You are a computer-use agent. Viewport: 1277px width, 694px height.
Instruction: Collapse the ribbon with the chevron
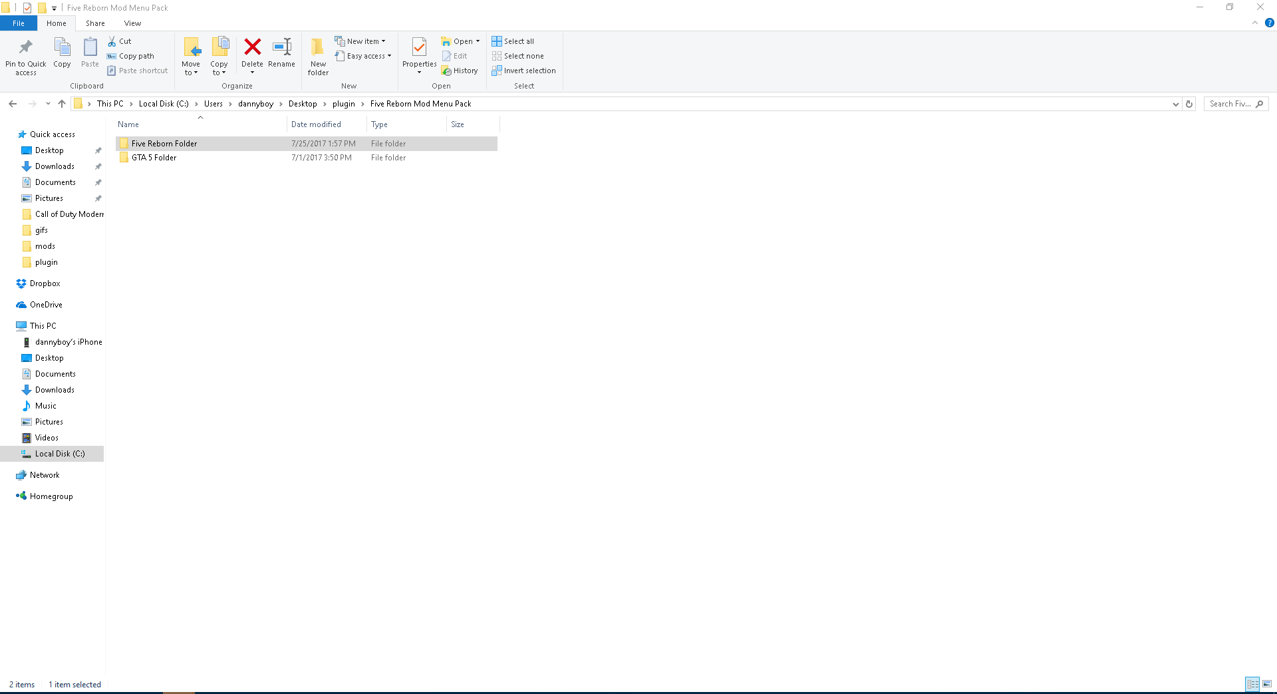pos(1255,23)
